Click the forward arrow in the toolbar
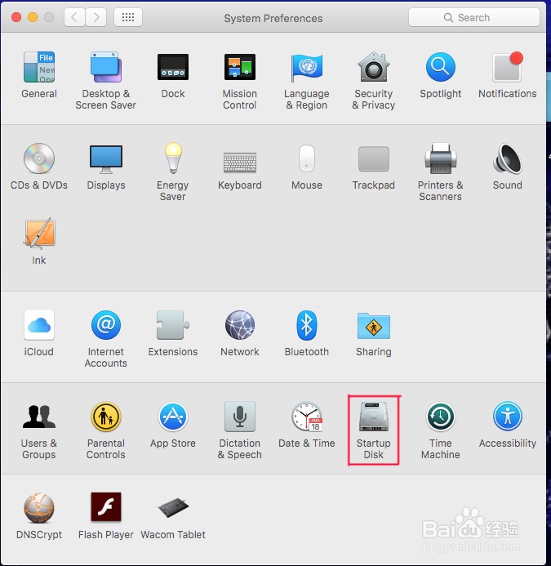 pos(96,17)
